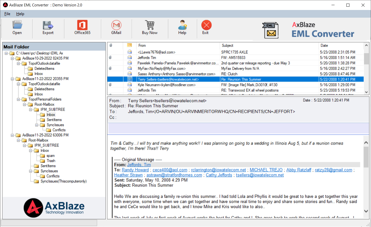Select the RE: Clutch email row

236,74
